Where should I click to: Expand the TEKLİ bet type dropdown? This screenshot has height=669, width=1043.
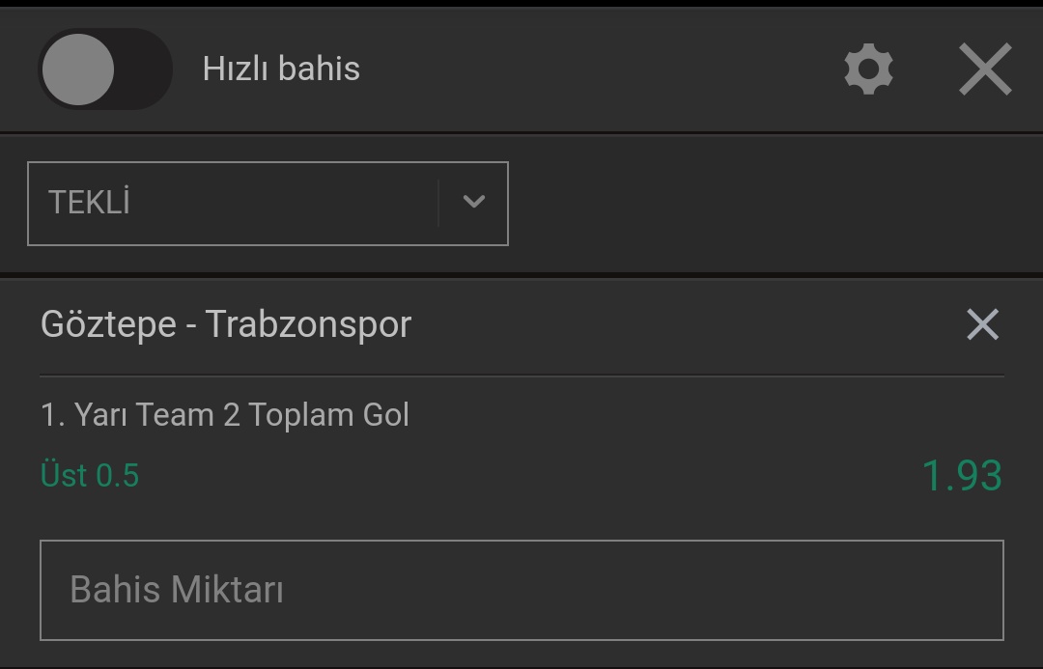pyautogui.click(x=268, y=204)
